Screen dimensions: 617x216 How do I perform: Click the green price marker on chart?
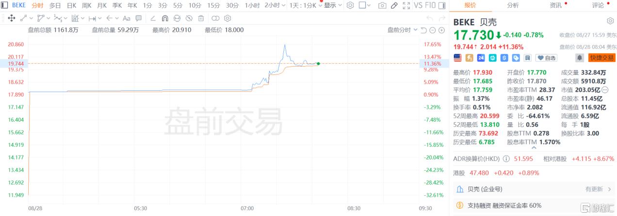[x=318, y=63]
